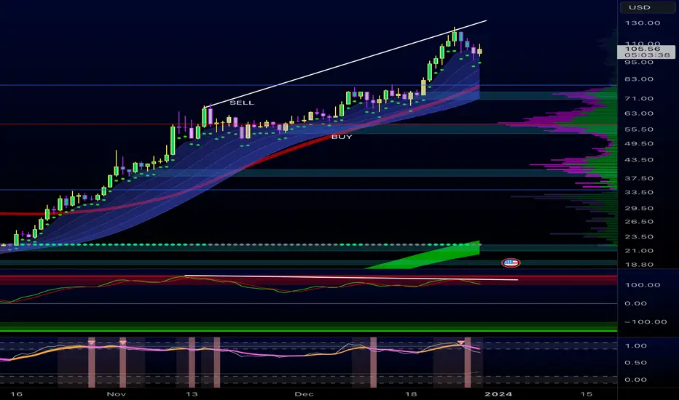
Task: Click the 18.80 price scale label
Action: pos(639,265)
